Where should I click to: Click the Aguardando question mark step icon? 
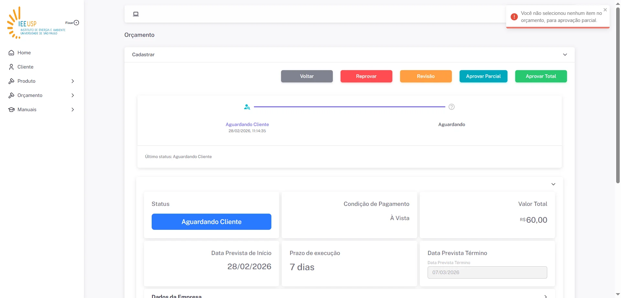[452, 107]
